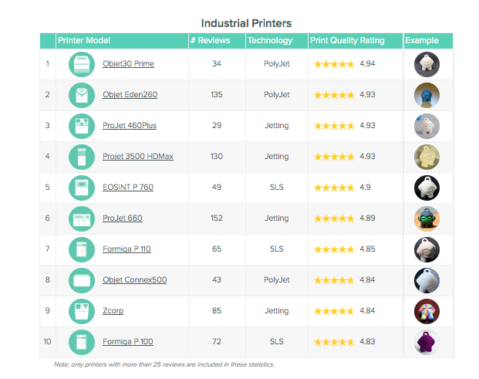Open the EOSINT P 760 link

coord(128,187)
